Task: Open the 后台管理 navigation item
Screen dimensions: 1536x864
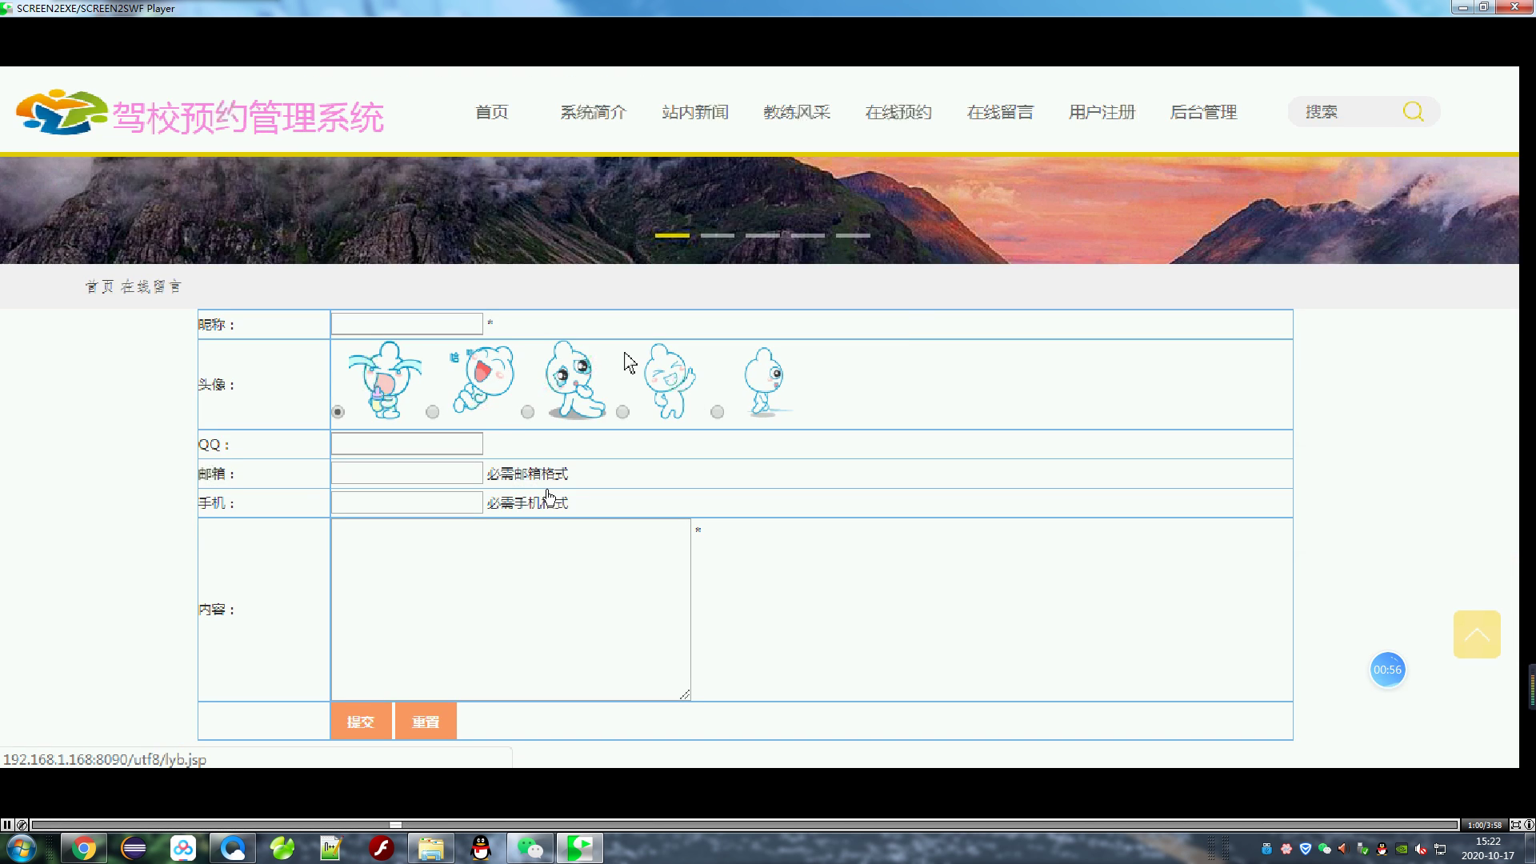Action: pos(1203,112)
